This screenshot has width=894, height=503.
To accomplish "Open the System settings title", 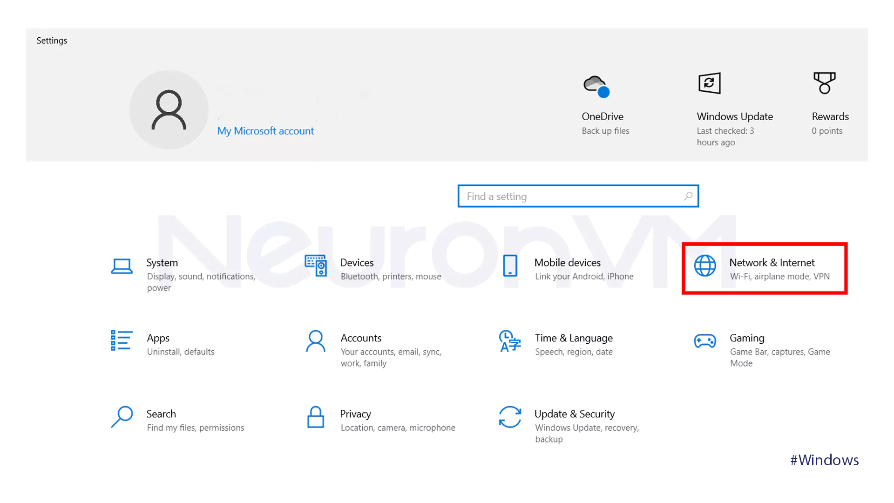I will pyautogui.click(x=162, y=263).
